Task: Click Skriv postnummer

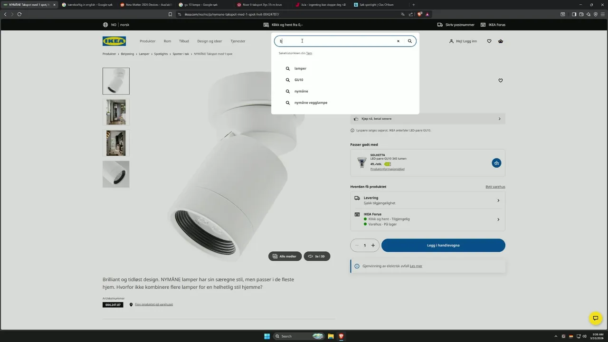Action: click(456, 25)
